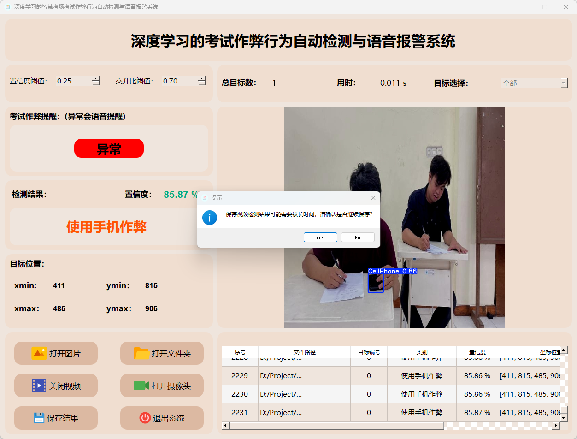Click the 打开文件夹 folder icon

(x=141, y=353)
